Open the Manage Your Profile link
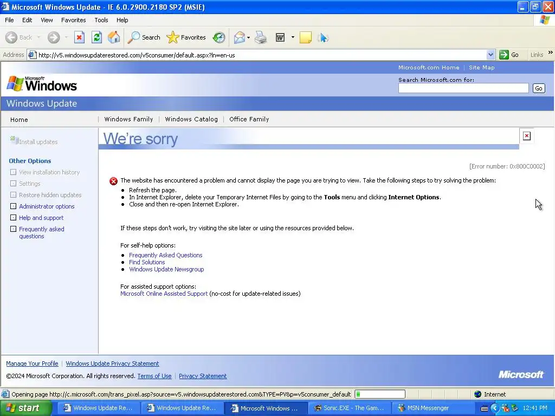Screen dimensions: 555x416 pyautogui.click(x=32, y=363)
